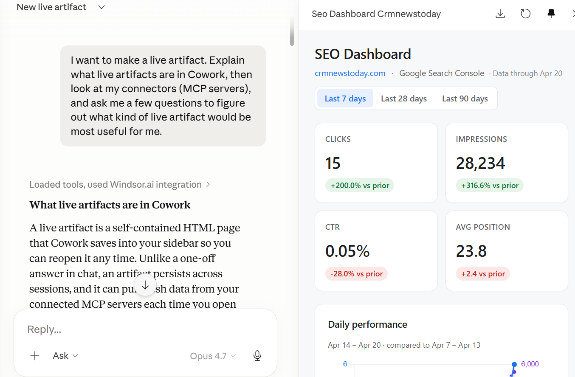This screenshot has width=575, height=377.
Task: Select the Last 7 days range
Action: tap(345, 98)
